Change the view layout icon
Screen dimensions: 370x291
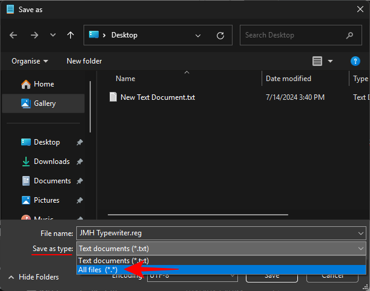(317, 61)
